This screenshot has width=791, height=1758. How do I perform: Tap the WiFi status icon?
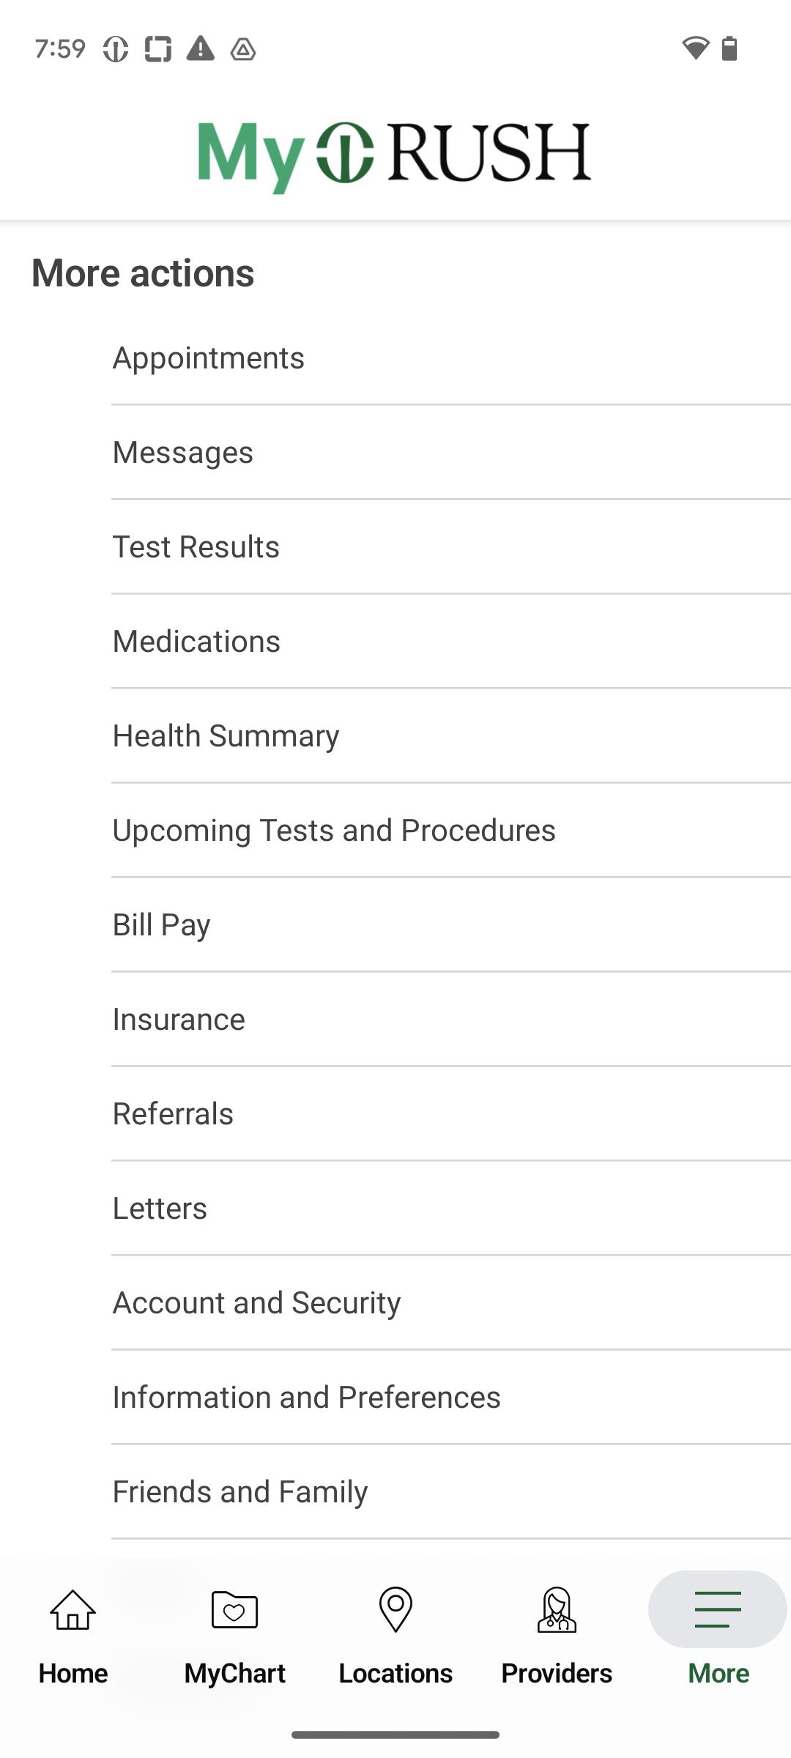pyautogui.click(x=695, y=48)
